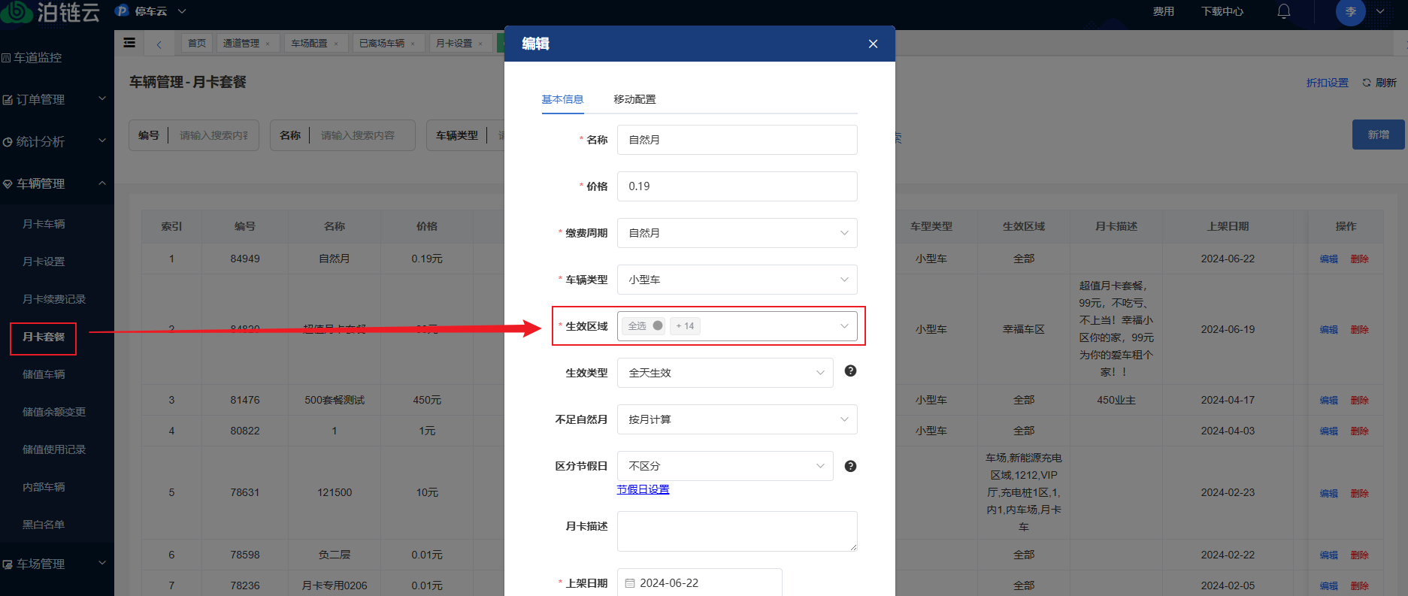Viewport: 1408px width, 596px height.
Task: Expand 订单管理 in the sidebar
Action: (57, 99)
